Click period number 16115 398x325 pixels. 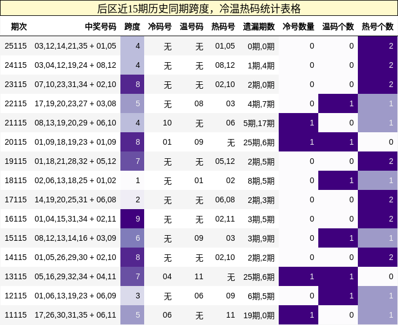click(16, 219)
